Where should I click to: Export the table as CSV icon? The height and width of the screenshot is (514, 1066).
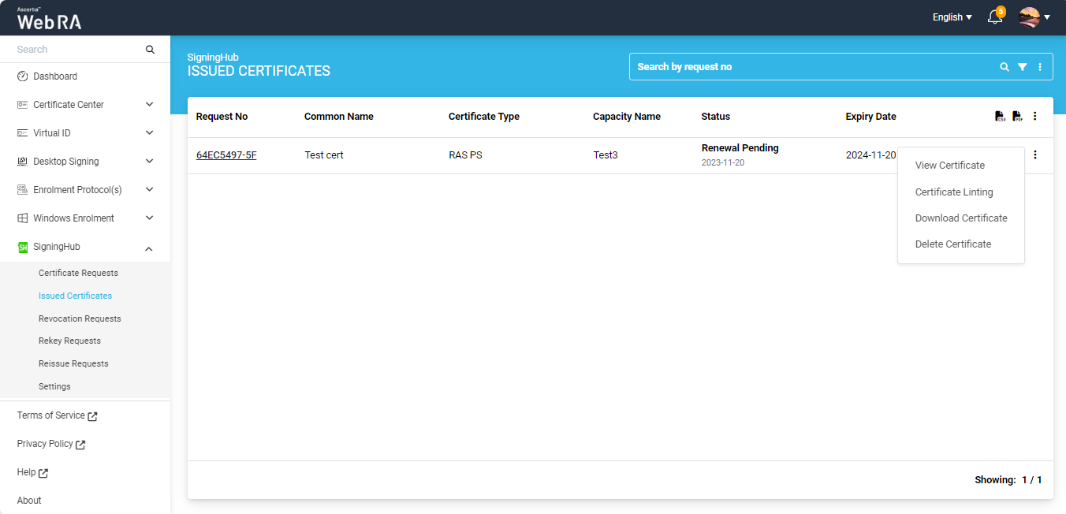[x=1000, y=117]
